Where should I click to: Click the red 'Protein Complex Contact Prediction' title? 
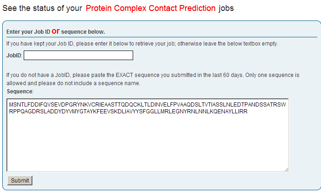coord(150,8)
